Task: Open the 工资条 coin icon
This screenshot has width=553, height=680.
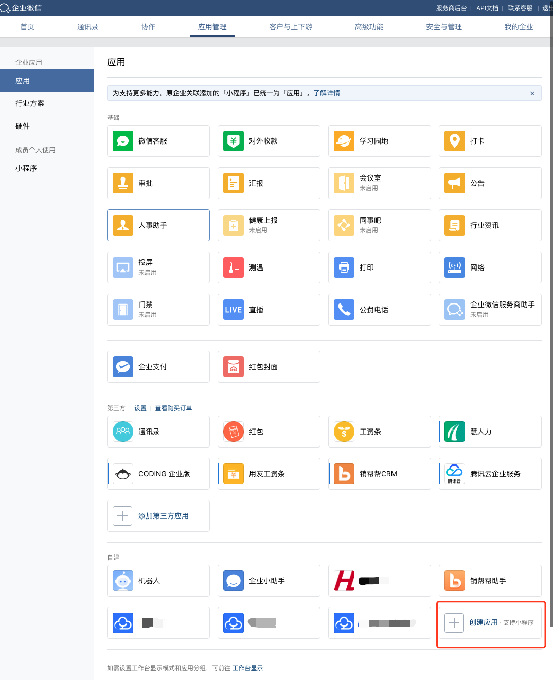Action: (344, 432)
